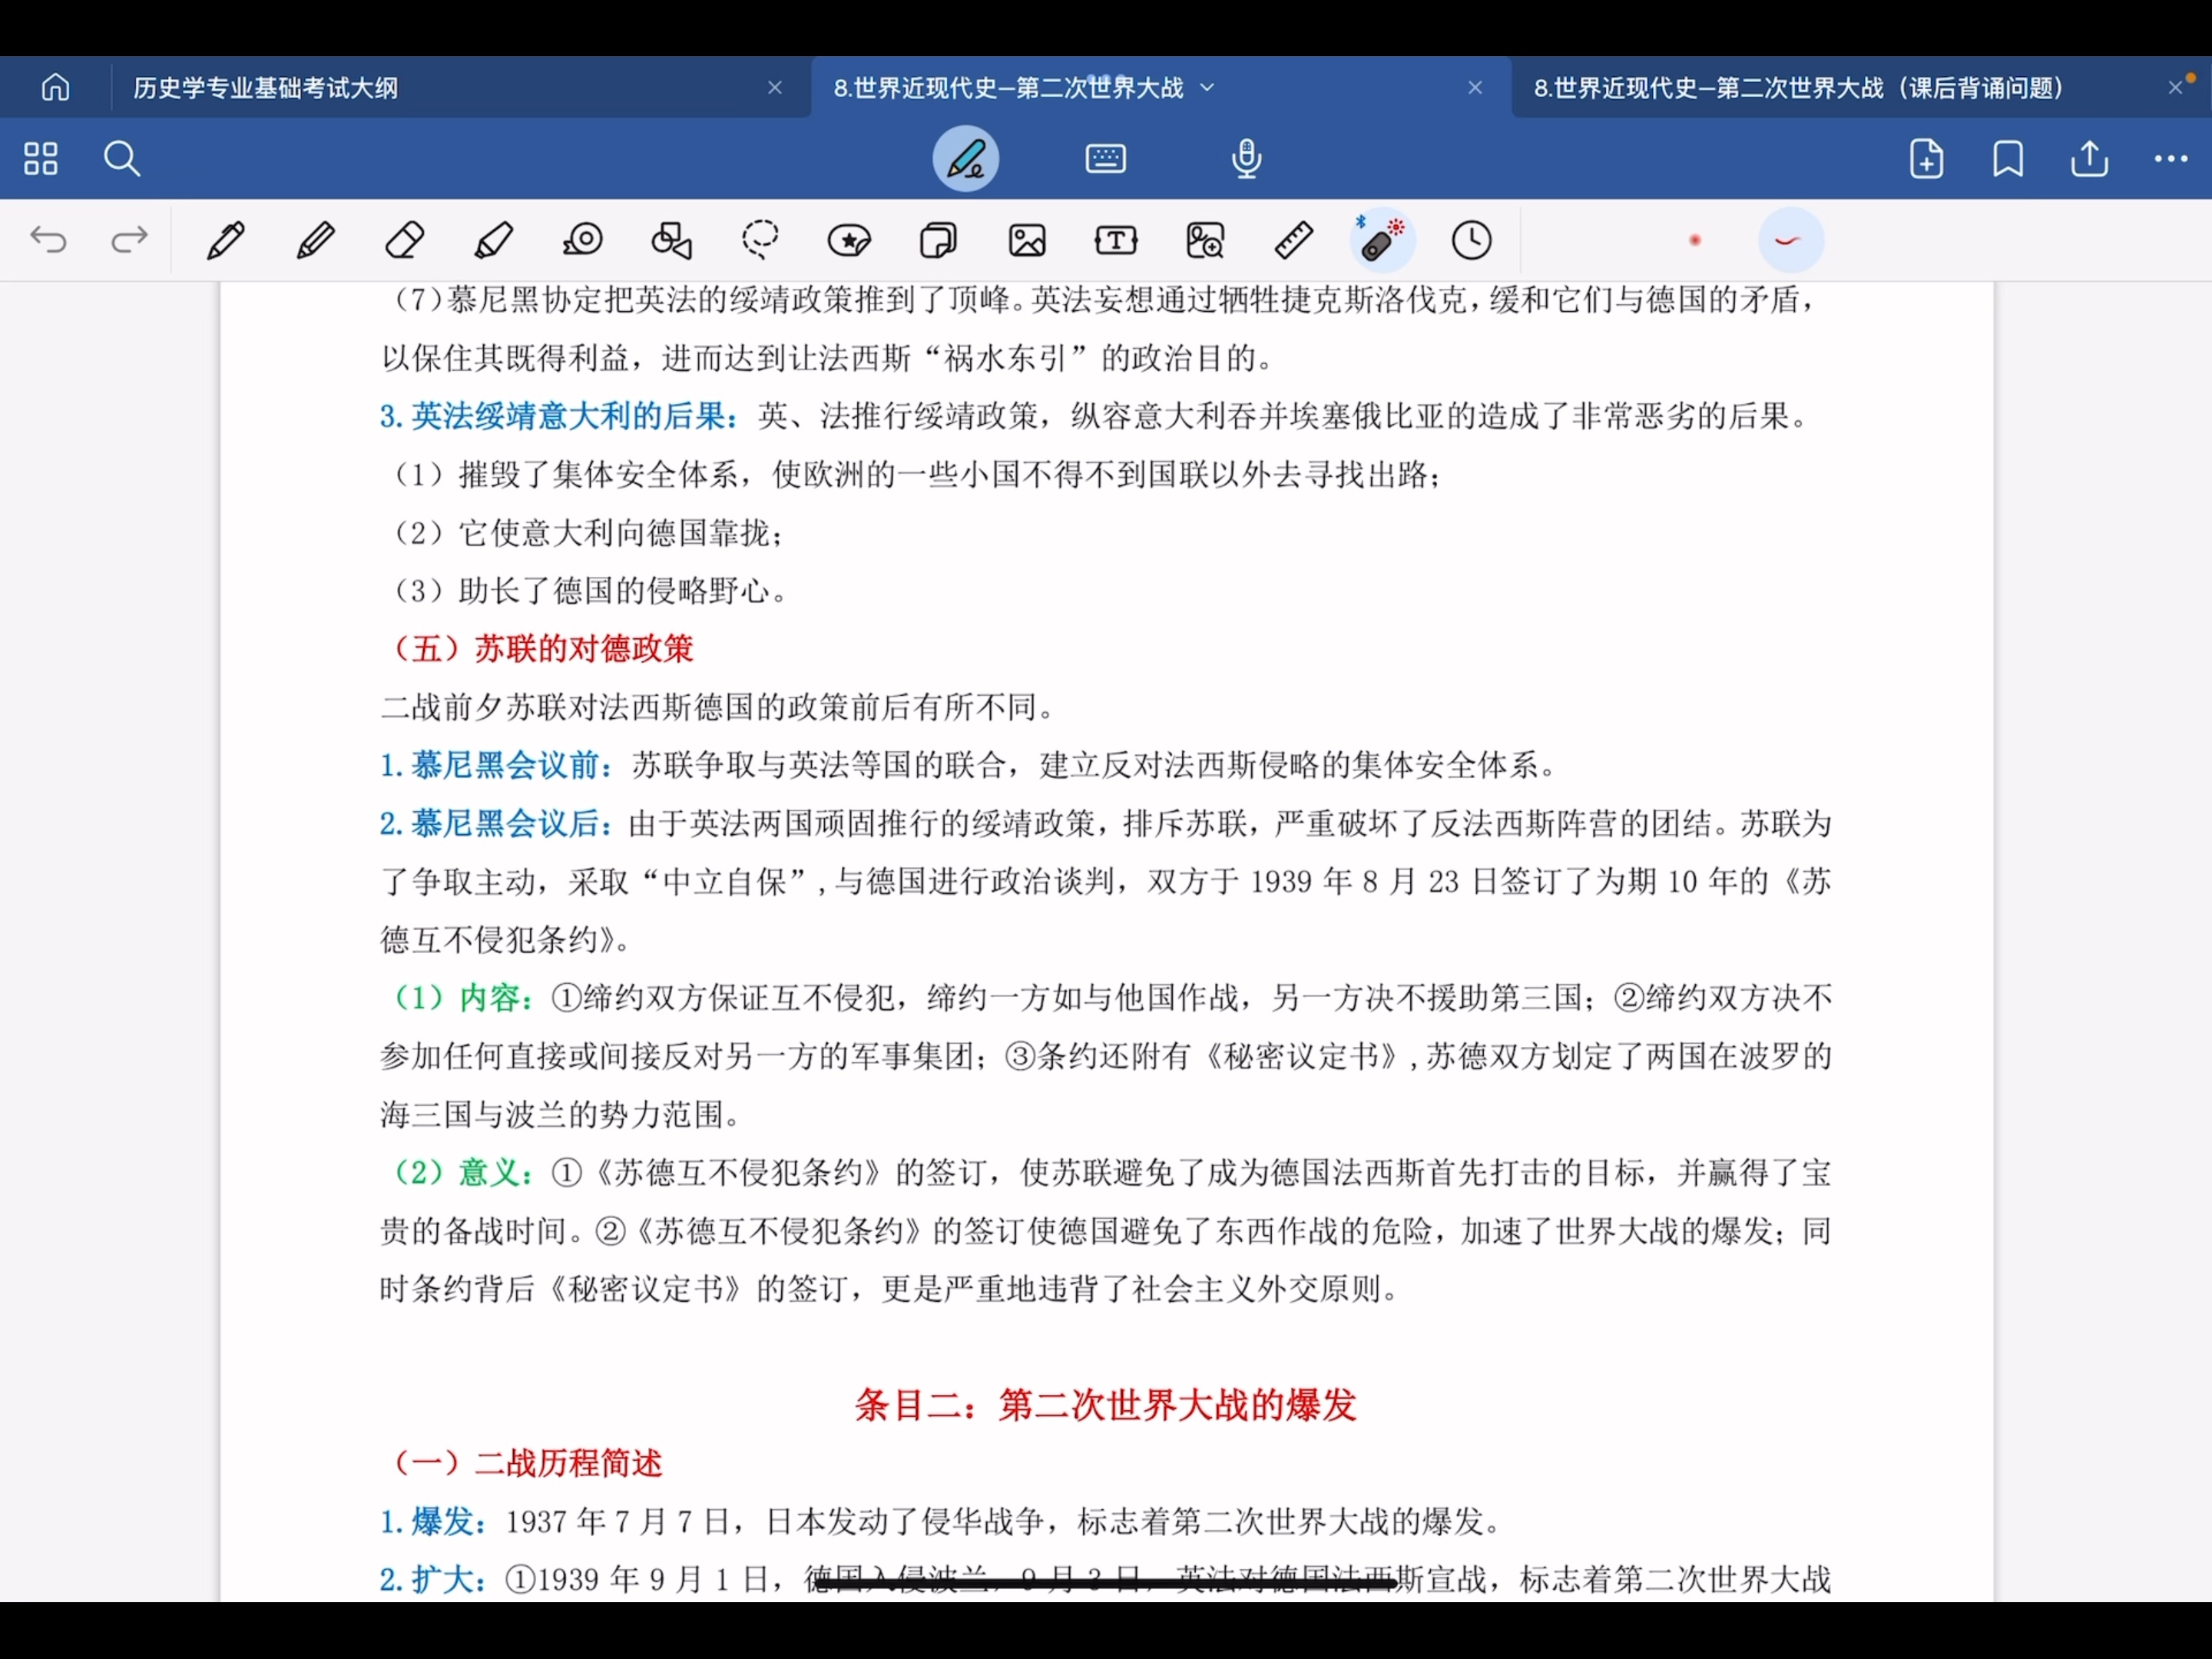
Task: Tap the green label （2）意义：
Action: point(459,1172)
